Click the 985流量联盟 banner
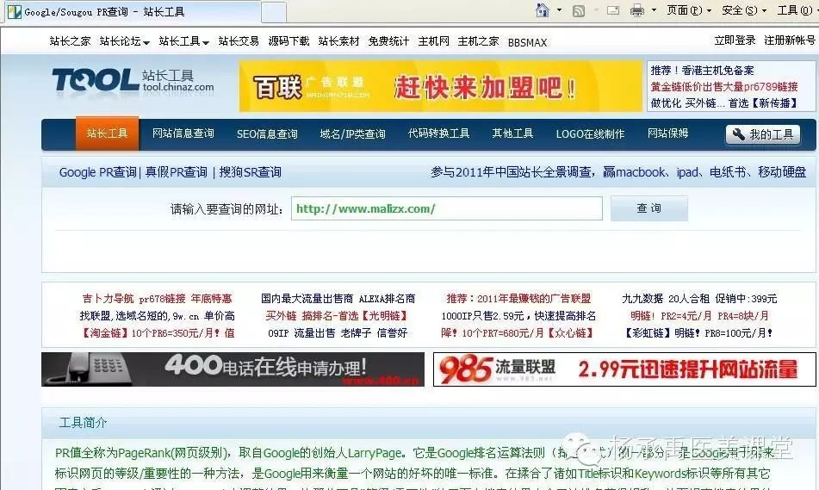 (x=624, y=369)
